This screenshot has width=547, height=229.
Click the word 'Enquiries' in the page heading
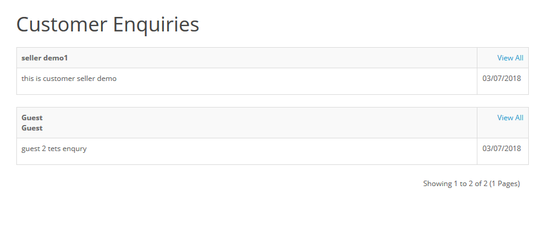tap(156, 25)
